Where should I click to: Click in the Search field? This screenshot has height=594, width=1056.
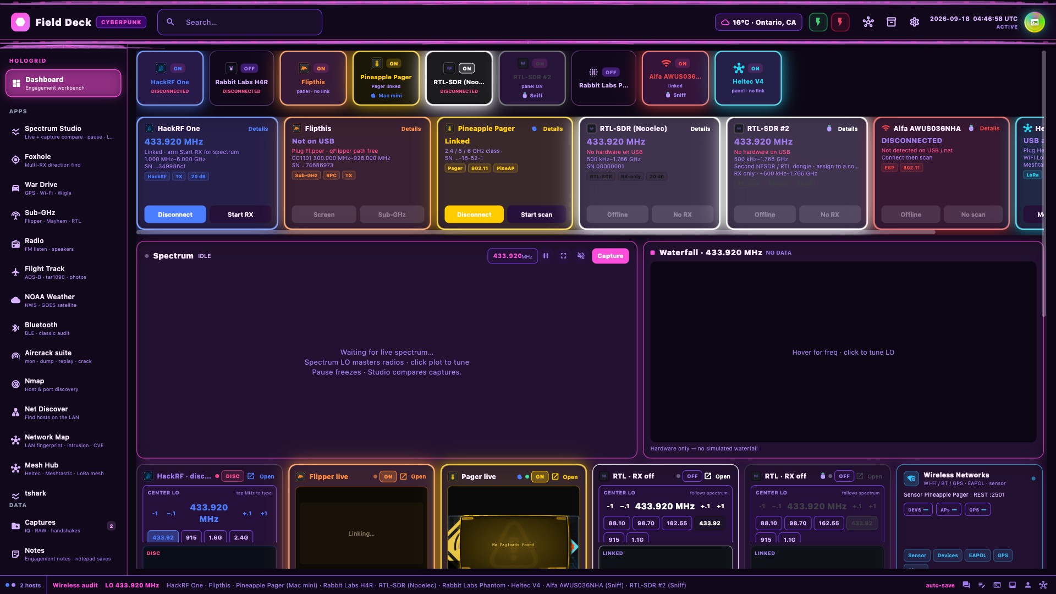tap(240, 22)
